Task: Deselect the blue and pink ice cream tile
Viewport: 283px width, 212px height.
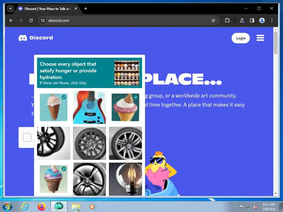Action: coord(54,179)
